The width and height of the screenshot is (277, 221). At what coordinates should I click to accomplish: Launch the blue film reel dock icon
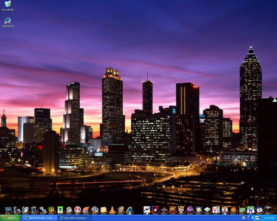[95, 210]
